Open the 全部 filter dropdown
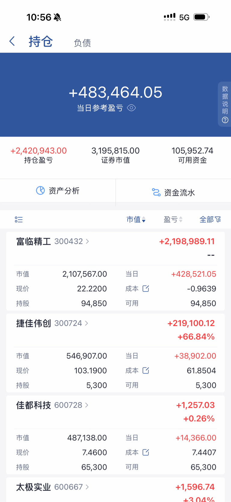231x502 pixels. 210,220
